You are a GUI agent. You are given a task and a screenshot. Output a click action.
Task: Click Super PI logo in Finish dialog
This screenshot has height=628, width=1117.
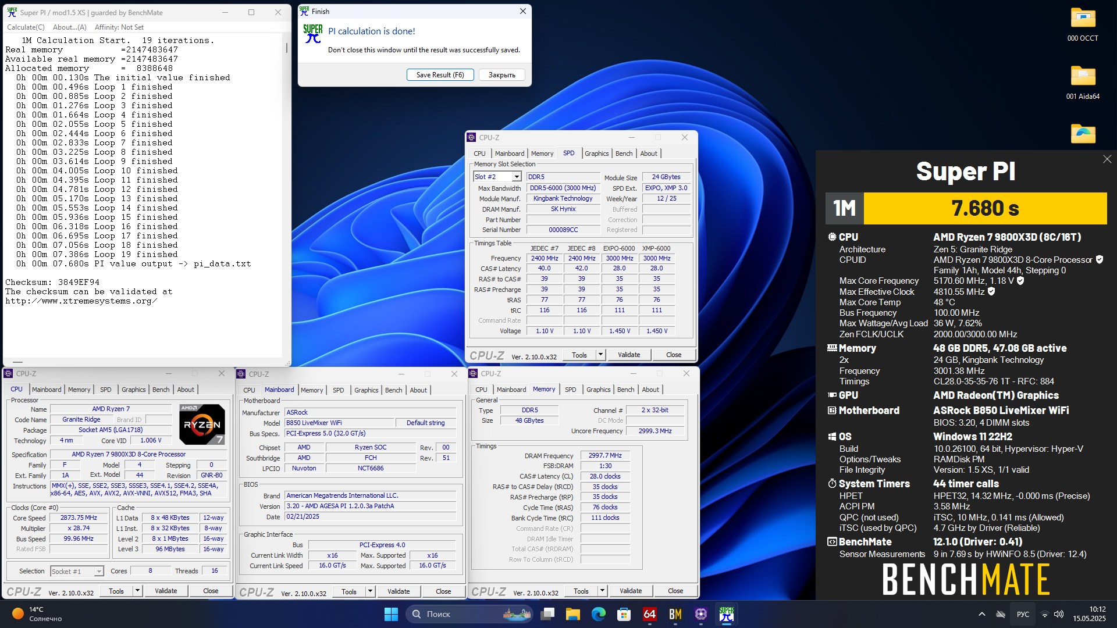click(313, 34)
